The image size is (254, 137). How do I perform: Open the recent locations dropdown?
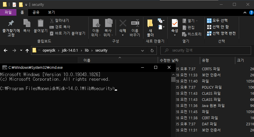pos(21,50)
